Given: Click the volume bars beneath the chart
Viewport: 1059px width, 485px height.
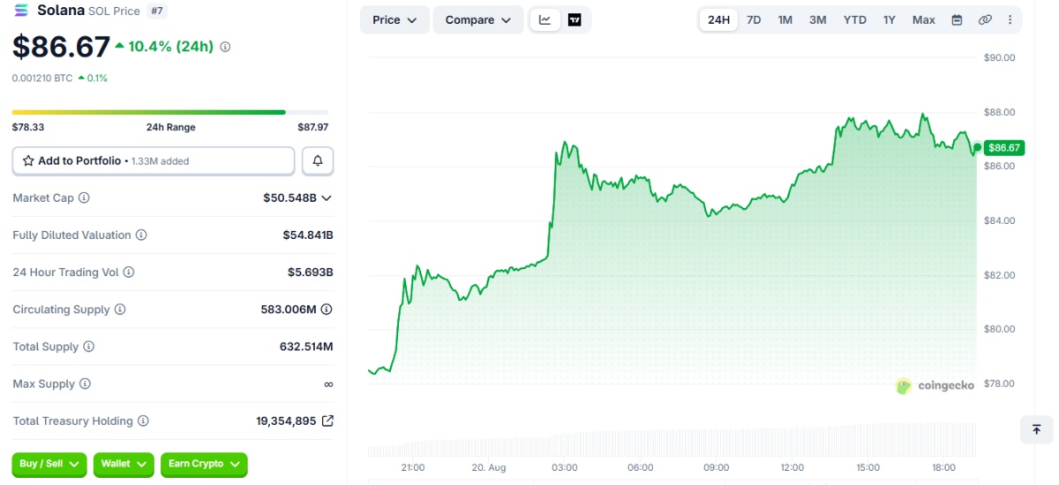Looking at the screenshot, I should 672,440.
